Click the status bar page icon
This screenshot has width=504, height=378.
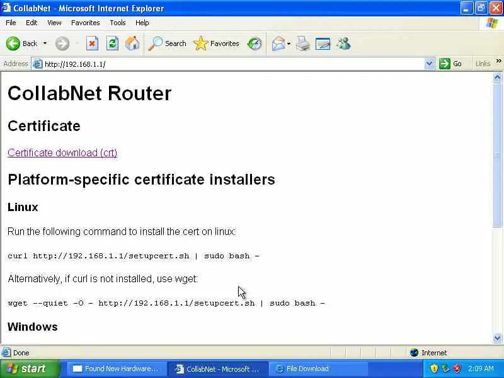click(6, 353)
